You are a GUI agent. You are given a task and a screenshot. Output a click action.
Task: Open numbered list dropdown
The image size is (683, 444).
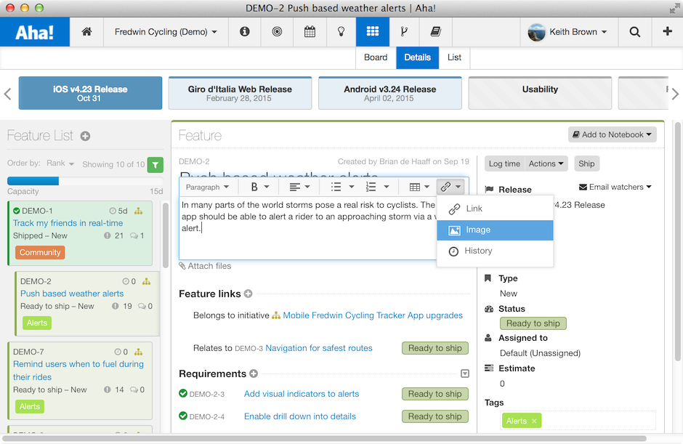377,187
